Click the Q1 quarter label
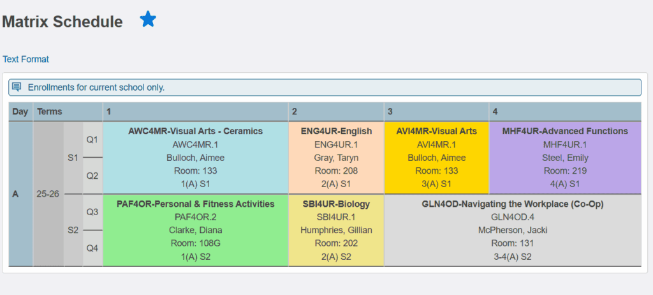The height and width of the screenshot is (295, 653). pyautogui.click(x=92, y=140)
